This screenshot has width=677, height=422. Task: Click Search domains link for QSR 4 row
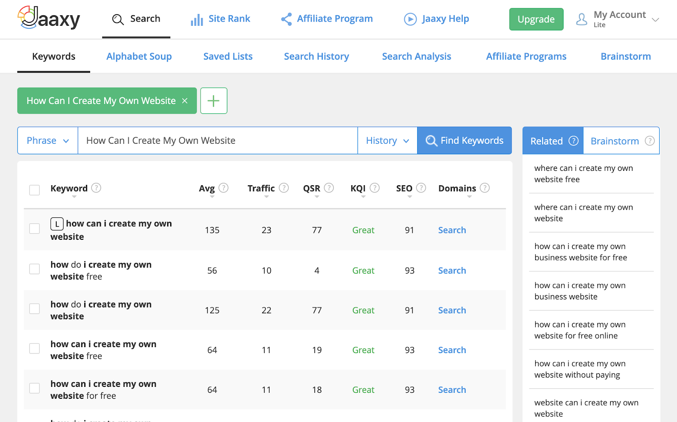click(452, 271)
